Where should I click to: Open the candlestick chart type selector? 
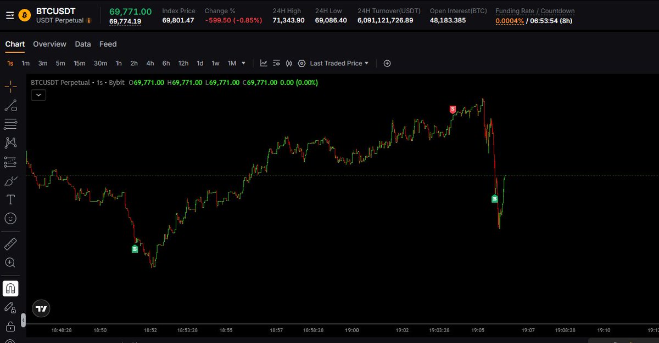(289, 63)
